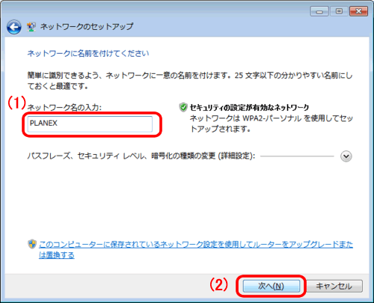Click the UAC shield icon beside the link
Image resolution: width=374 pixels, height=303 pixels.
click(32, 245)
